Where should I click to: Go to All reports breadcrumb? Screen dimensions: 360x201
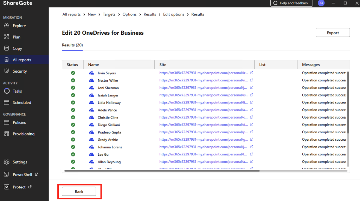(x=71, y=14)
